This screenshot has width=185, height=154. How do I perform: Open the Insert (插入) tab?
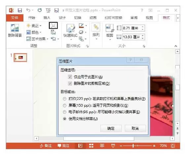(x=47, y=18)
